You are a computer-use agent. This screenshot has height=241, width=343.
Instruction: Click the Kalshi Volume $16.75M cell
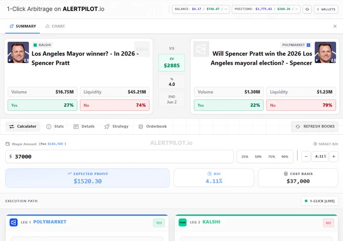pyautogui.click(x=42, y=92)
